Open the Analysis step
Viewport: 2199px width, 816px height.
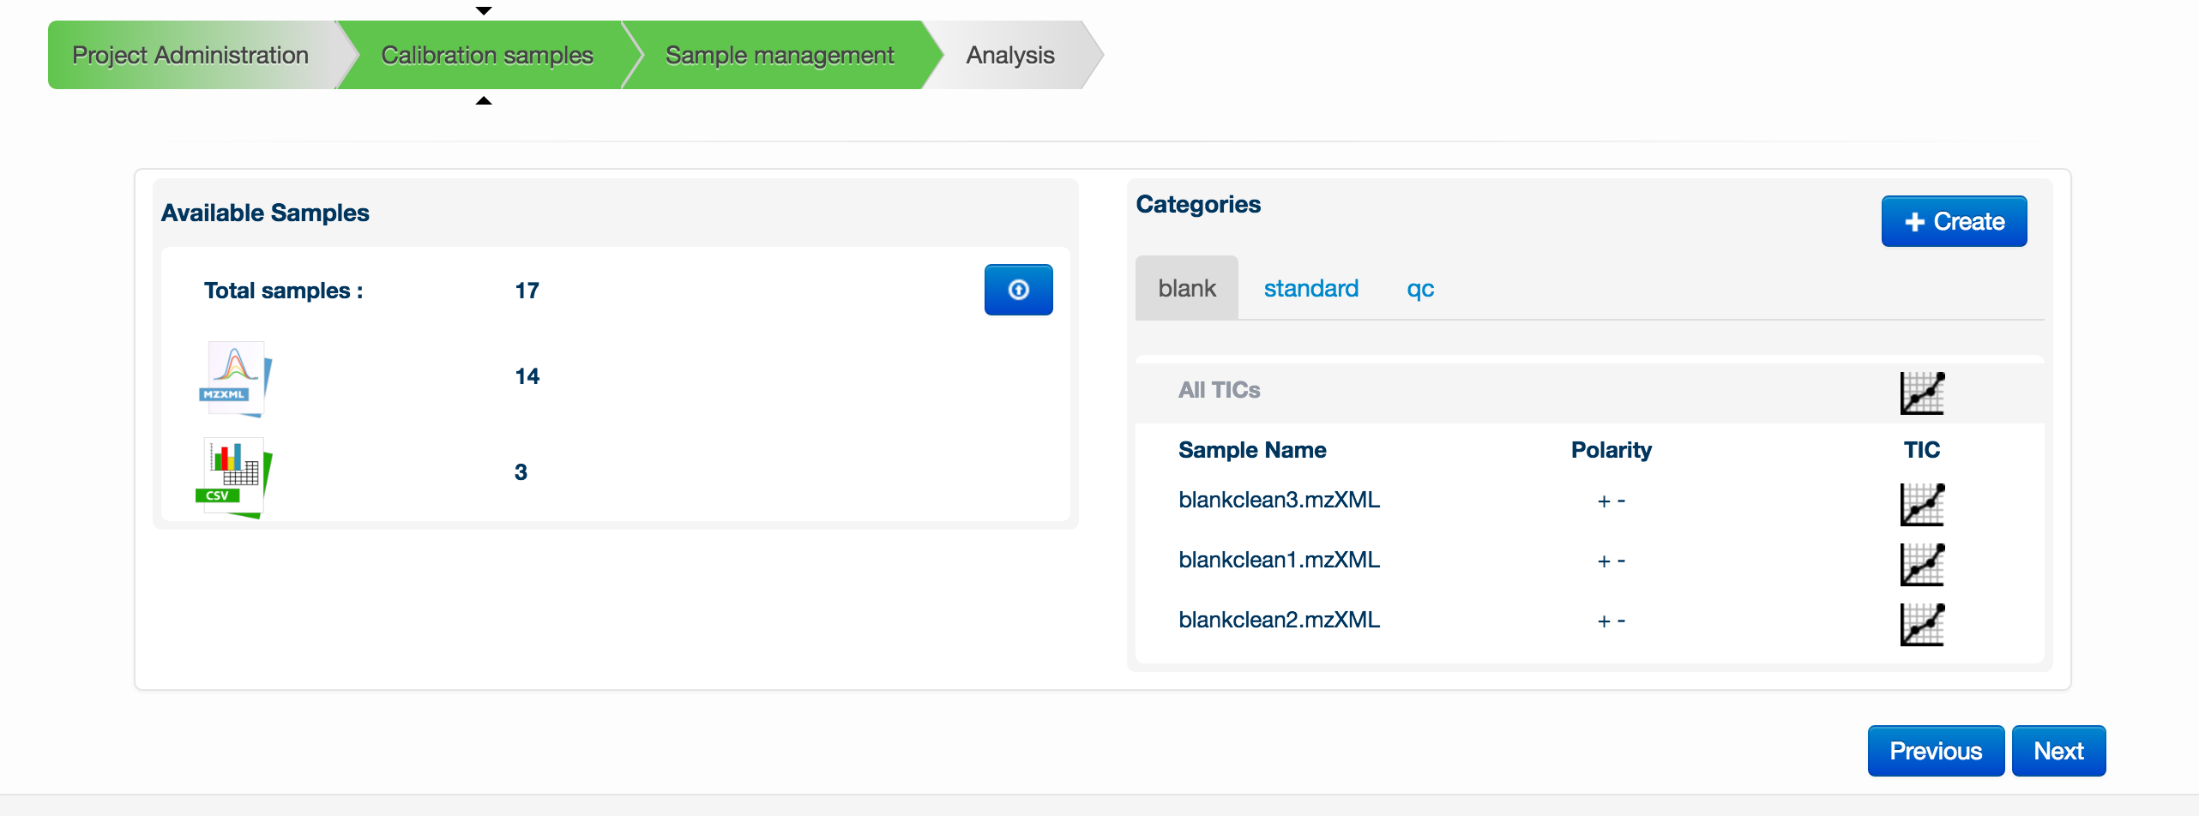pos(1010,55)
